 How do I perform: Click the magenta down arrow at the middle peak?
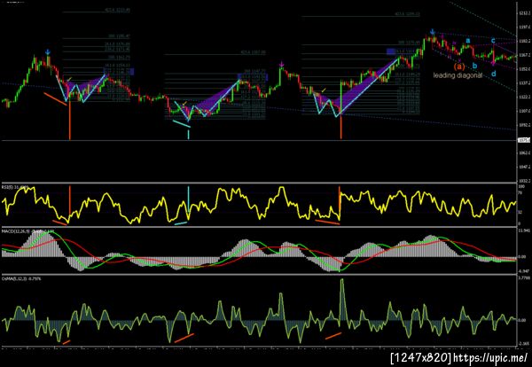(x=282, y=64)
